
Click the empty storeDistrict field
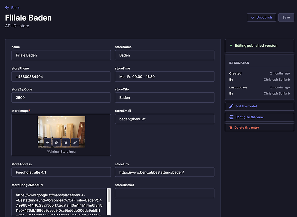click(x=165, y=193)
